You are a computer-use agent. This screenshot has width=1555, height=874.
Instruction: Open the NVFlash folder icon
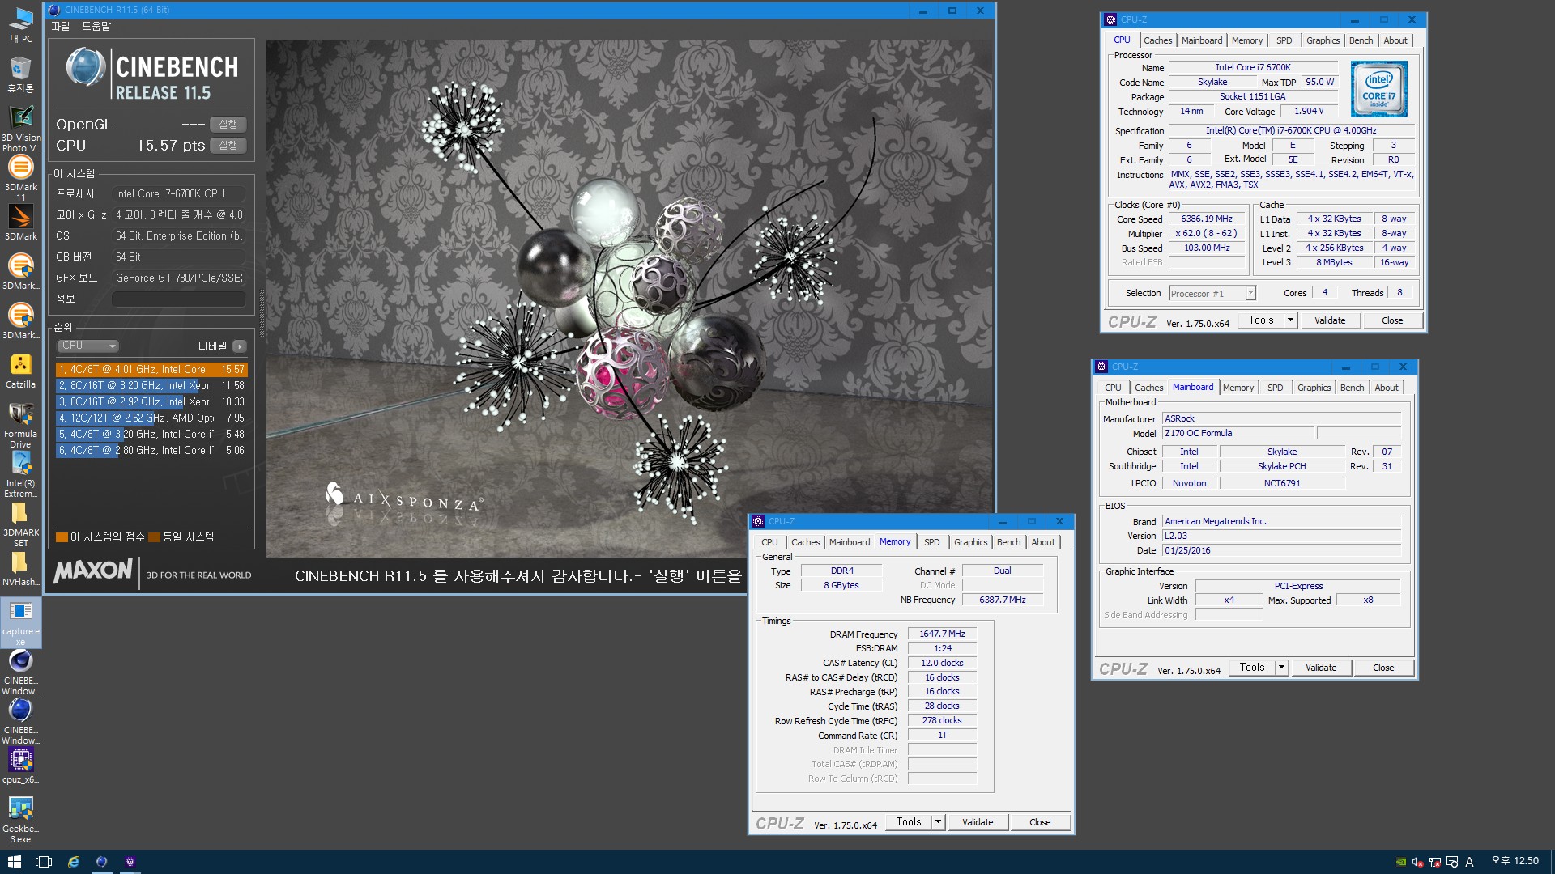tap(20, 568)
